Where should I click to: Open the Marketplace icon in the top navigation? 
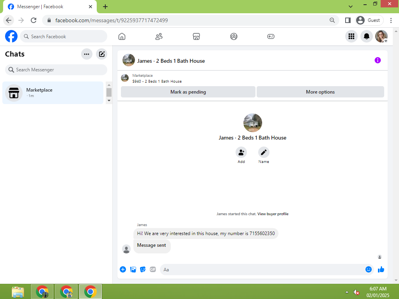pyautogui.click(x=196, y=36)
